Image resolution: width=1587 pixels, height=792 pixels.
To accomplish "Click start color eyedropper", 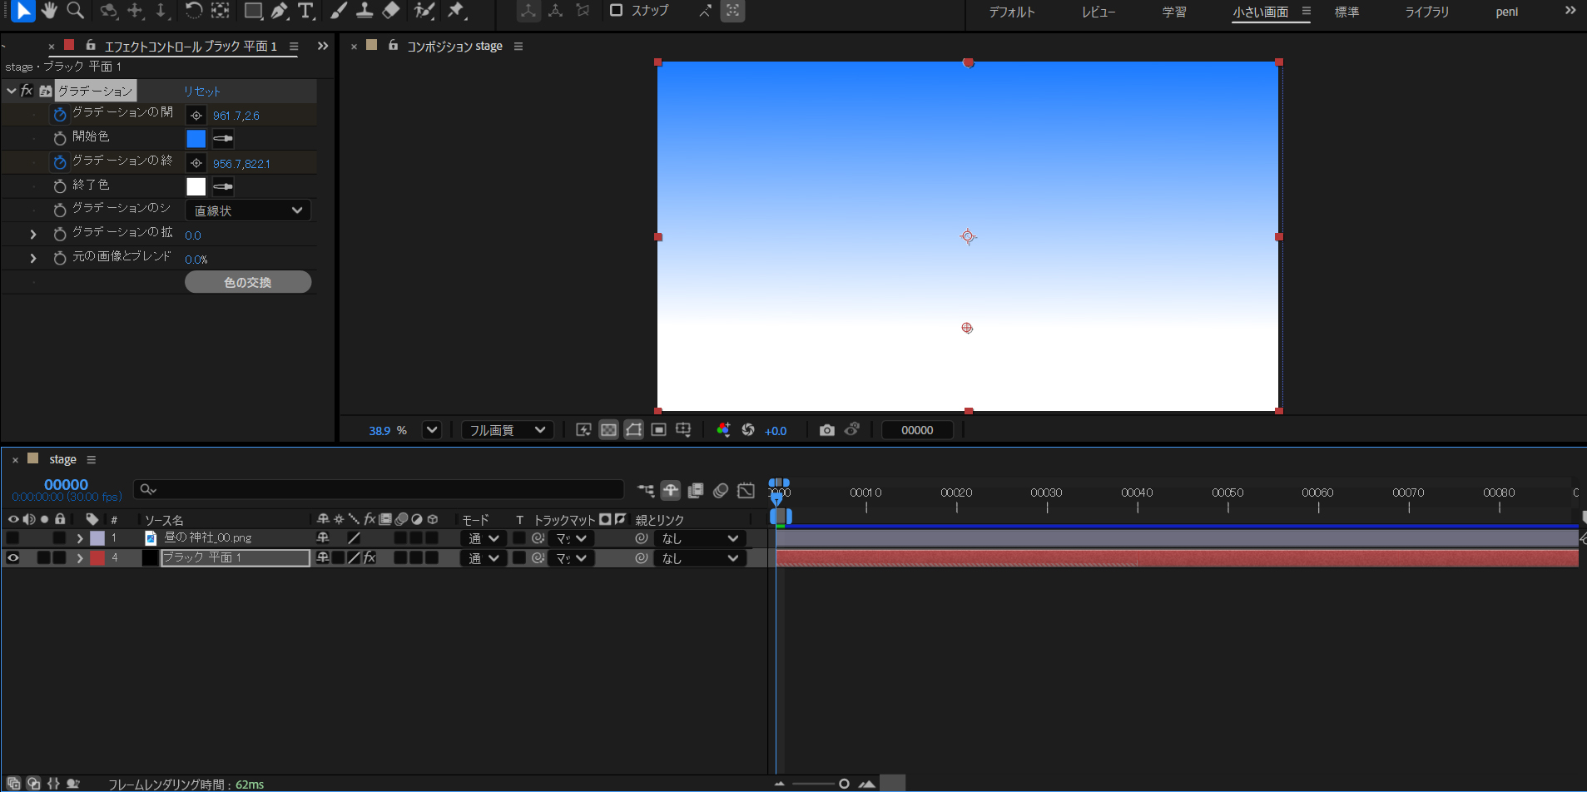I will (x=223, y=139).
